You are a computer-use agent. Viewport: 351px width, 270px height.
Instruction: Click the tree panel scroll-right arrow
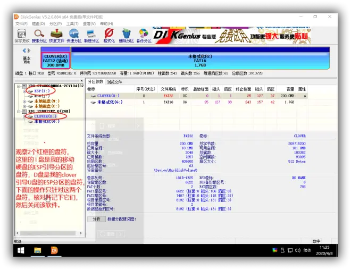[81, 233]
